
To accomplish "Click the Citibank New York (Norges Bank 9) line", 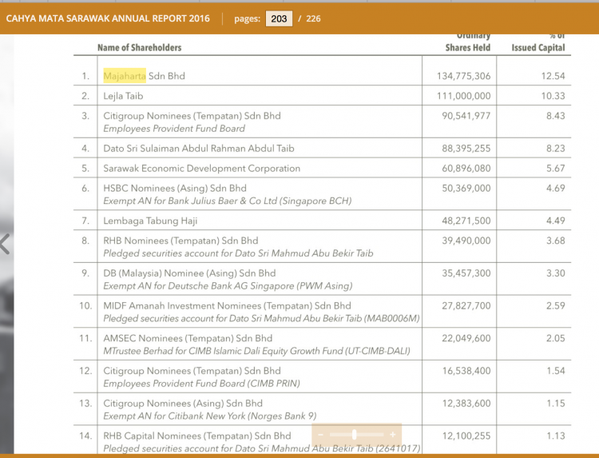I will coord(210,416).
